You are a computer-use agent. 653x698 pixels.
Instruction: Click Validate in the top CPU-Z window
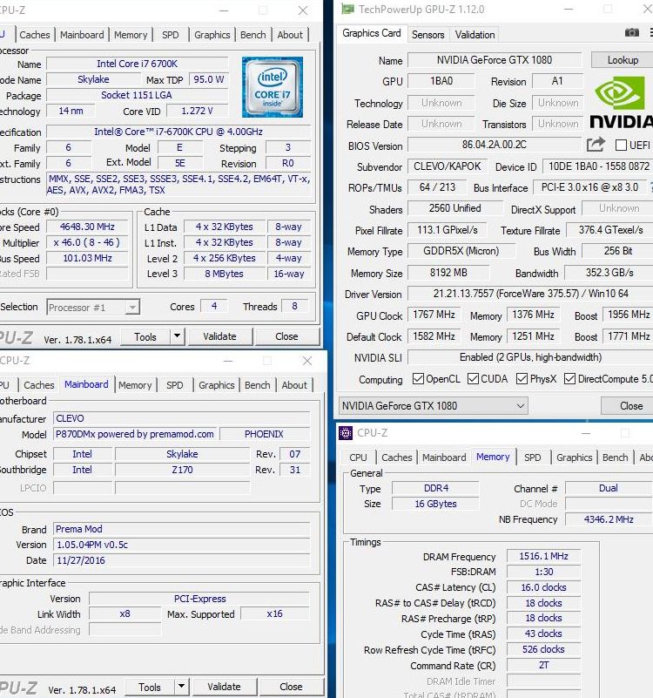219,336
